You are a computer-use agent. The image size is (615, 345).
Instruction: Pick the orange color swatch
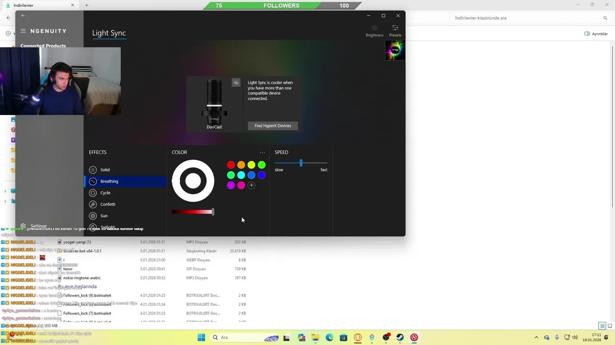tap(241, 165)
